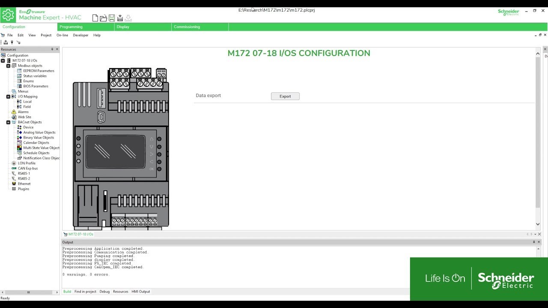
Task: Click the third small toolbar icon
Action: click(18, 42)
